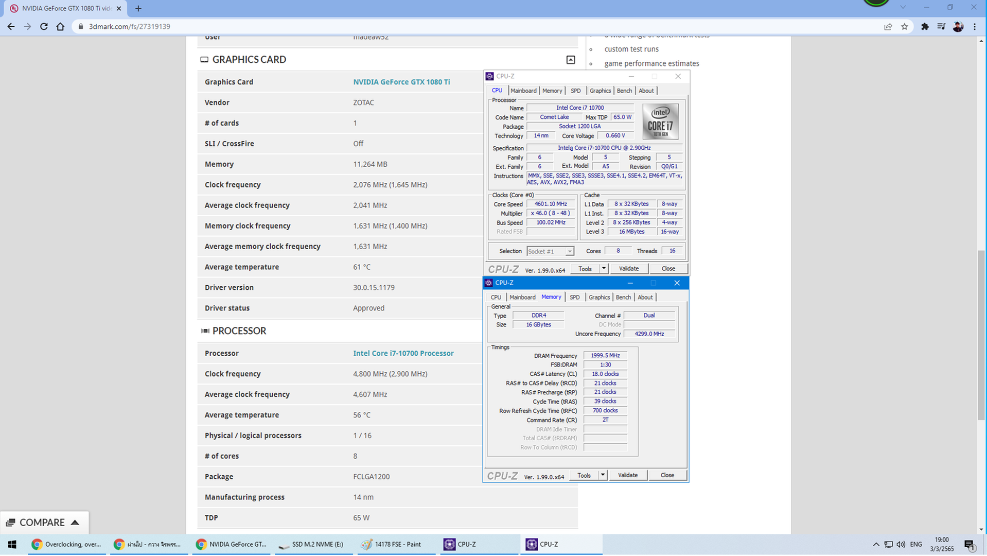Switch to Bench tab in lower CPU-Z
This screenshot has width=987, height=556.
[x=623, y=298]
